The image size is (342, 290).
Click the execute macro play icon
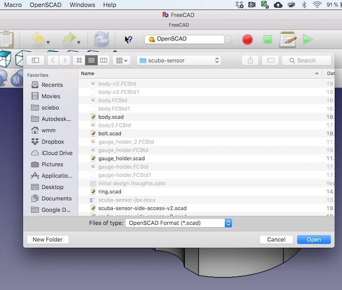[307, 40]
